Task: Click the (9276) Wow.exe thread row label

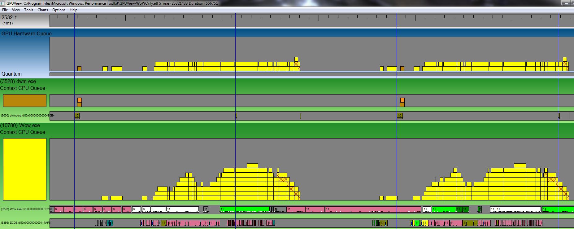Action: point(26,209)
